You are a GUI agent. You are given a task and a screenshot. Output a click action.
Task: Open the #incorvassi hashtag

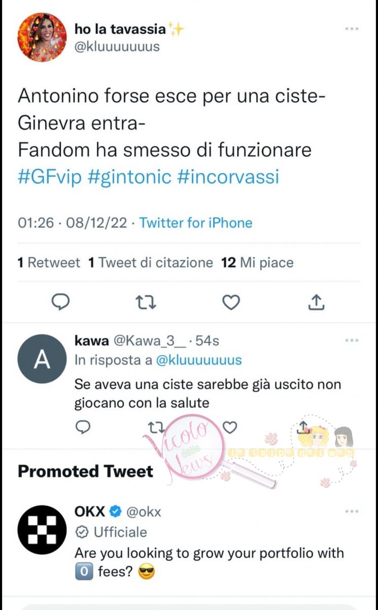pyautogui.click(x=228, y=177)
